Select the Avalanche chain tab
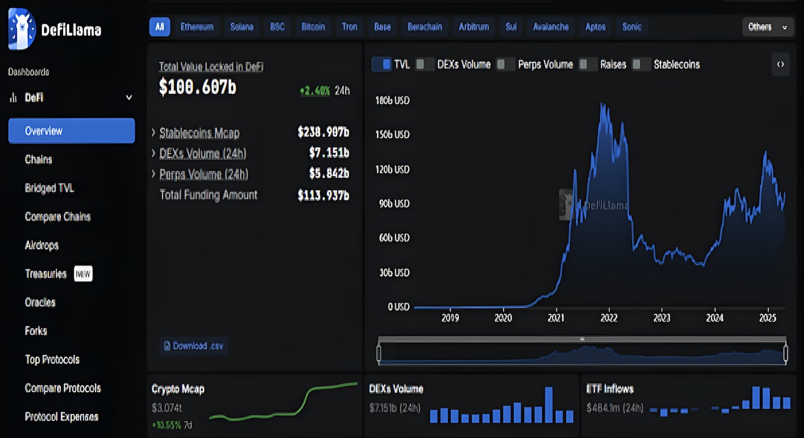This screenshot has width=804, height=438. [551, 27]
